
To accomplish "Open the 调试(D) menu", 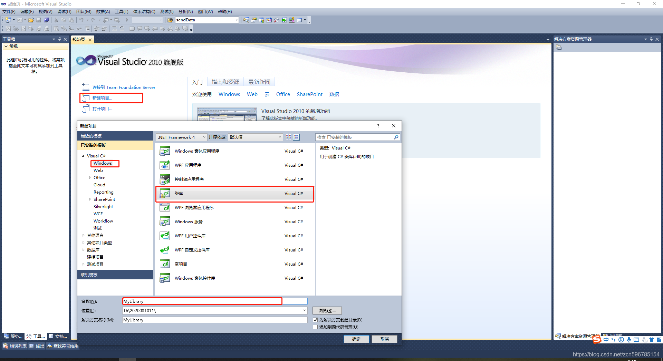I will click(x=64, y=12).
